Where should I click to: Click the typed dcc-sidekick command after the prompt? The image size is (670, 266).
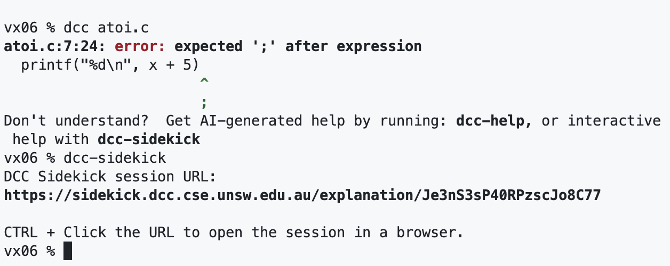click(x=114, y=158)
